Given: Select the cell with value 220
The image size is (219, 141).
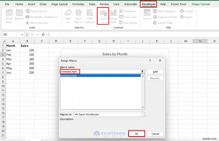Looking at the screenshot, I should [27, 73].
